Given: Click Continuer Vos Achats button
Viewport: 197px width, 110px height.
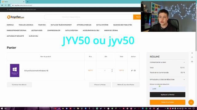Looking at the screenshot, I should pos(19,85).
